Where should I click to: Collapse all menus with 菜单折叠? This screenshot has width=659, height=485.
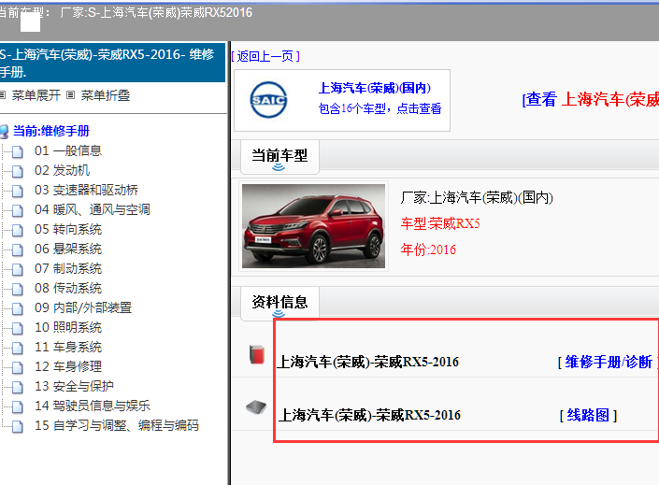[x=105, y=95]
